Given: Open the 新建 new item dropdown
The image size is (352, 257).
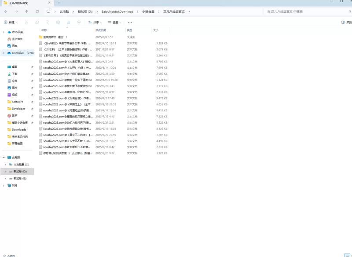Looking at the screenshot, I should (11, 22).
